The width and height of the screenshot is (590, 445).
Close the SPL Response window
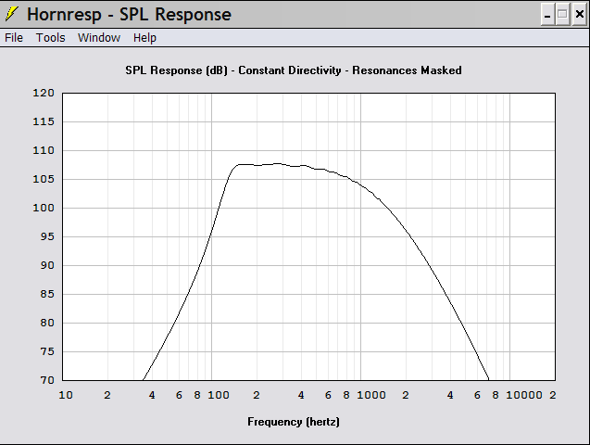579,14
